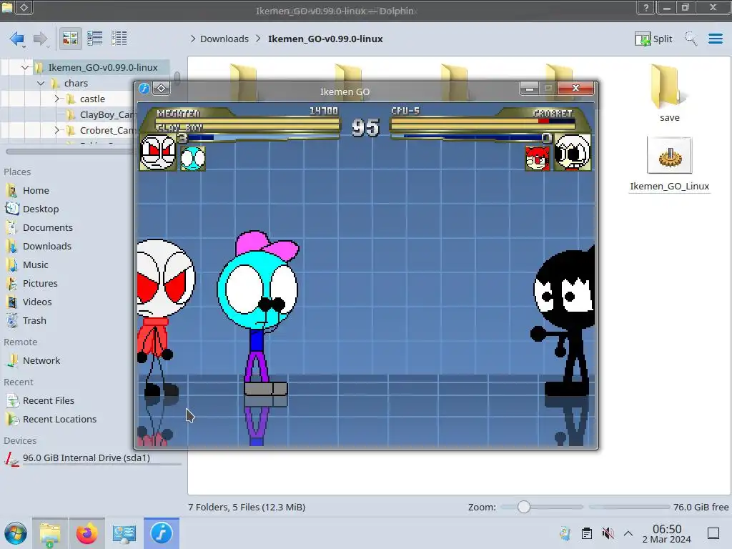Open clock showing 06:50
Image resolution: width=732 pixels, height=549 pixels.
pos(667,533)
